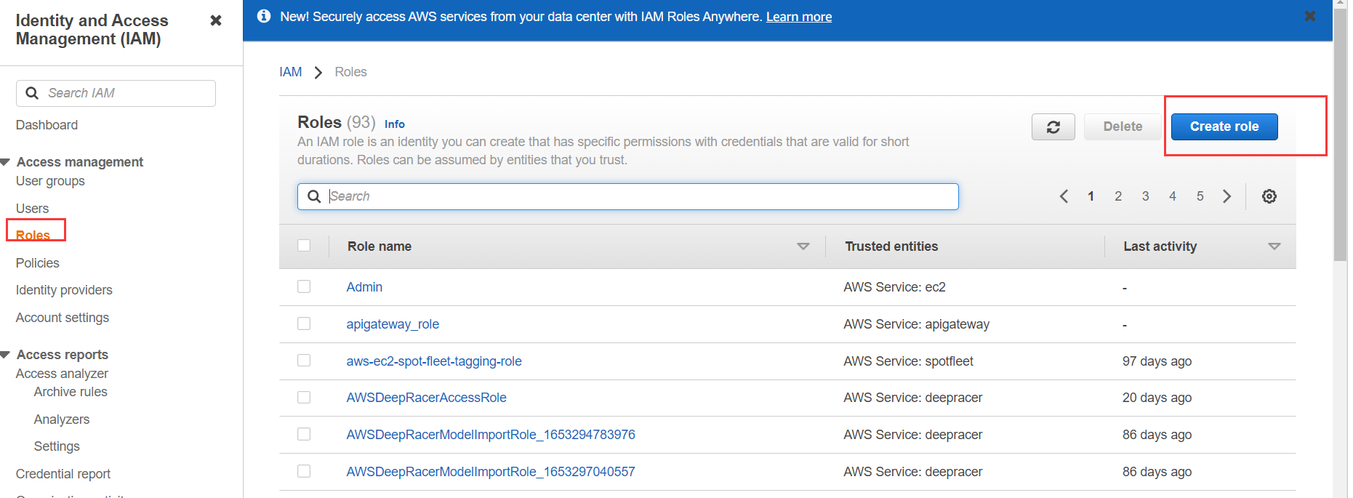1353x498 pixels.
Task: Click the Create role button
Action: (1224, 126)
